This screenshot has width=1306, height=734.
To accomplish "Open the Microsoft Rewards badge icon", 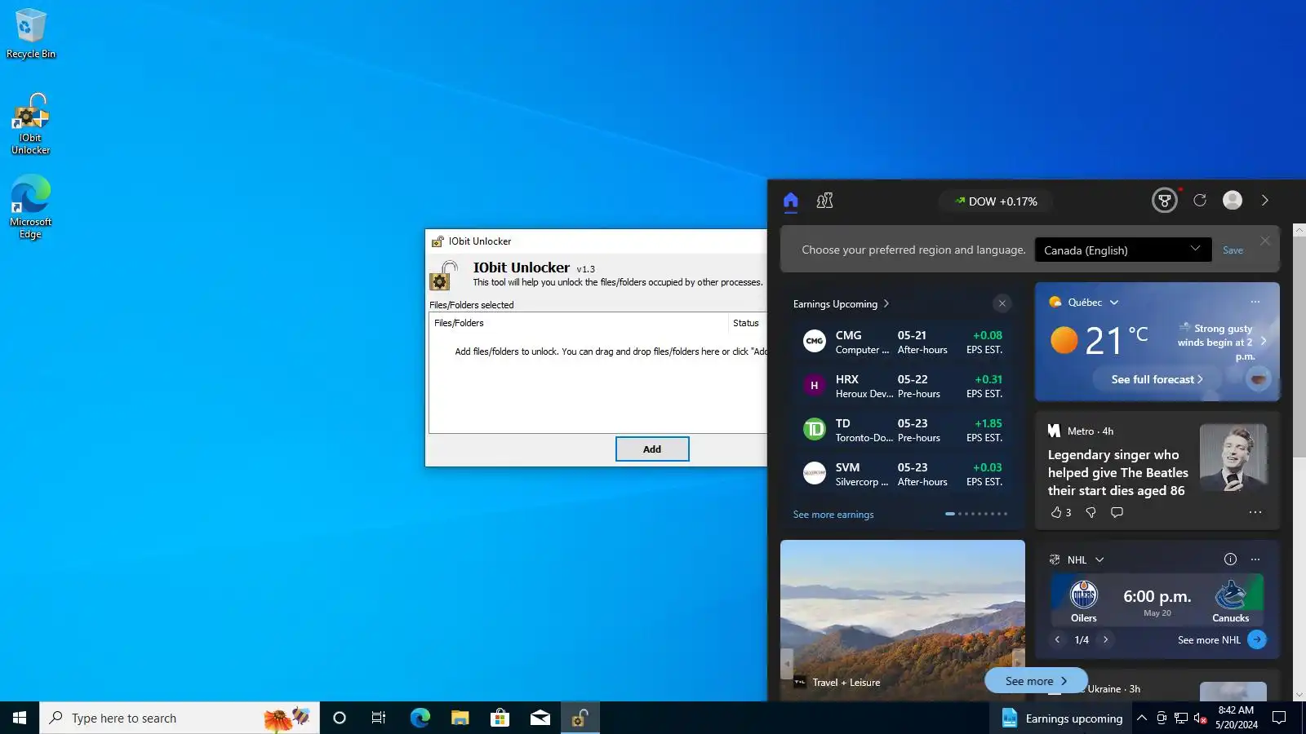I will point(1165,200).
